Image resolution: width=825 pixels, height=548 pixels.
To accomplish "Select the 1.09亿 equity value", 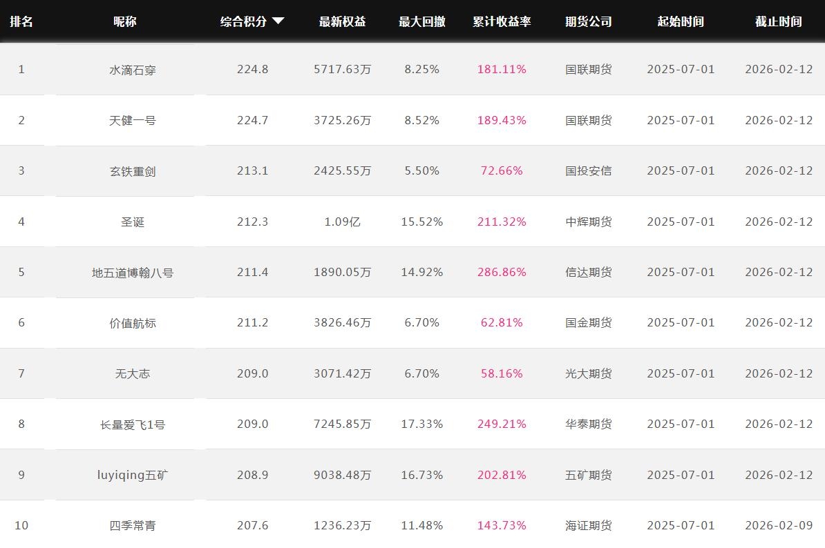I will 342,222.
